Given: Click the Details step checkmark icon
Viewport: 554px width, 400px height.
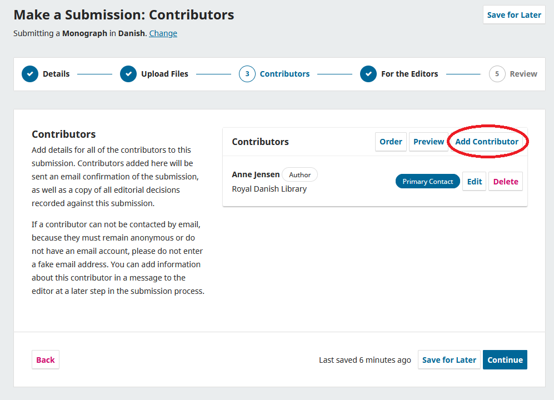Looking at the screenshot, I should coord(30,74).
